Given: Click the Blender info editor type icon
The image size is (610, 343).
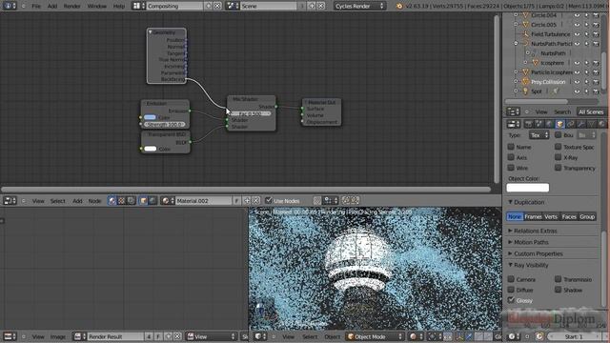Looking at the screenshot, I should point(10,6).
